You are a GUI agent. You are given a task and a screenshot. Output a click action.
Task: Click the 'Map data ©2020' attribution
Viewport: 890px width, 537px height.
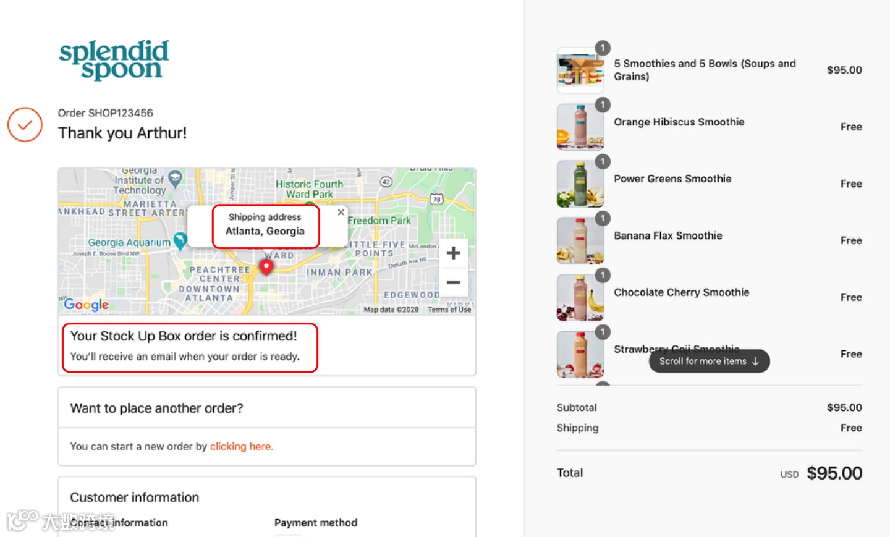coord(391,310)
